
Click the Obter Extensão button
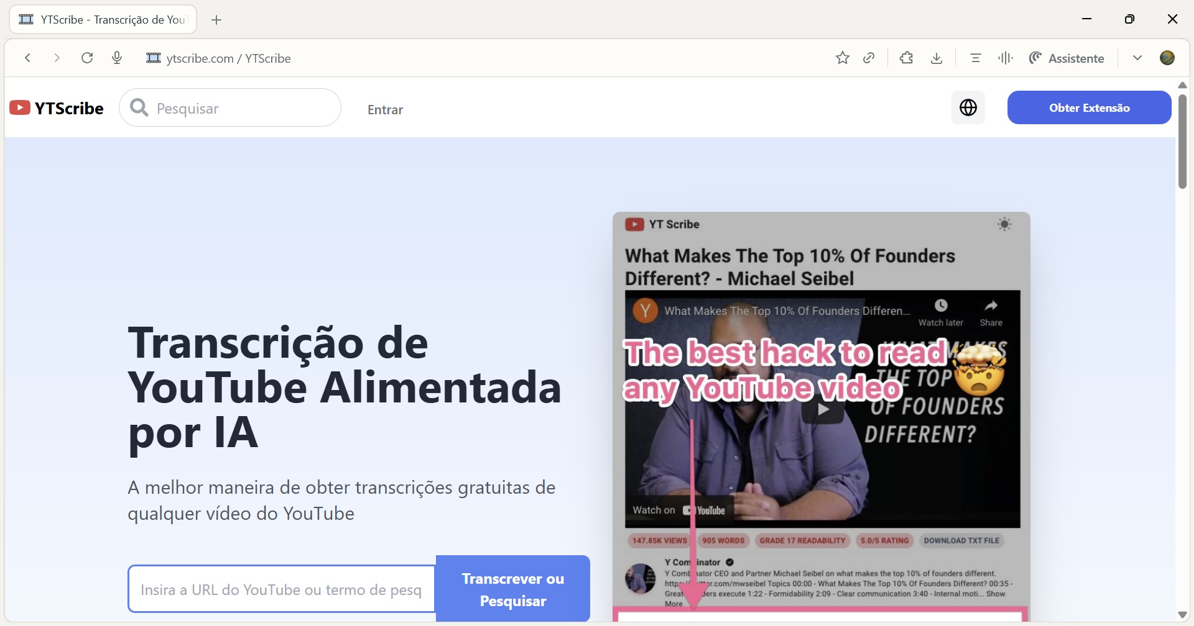tap(1089, 107)
